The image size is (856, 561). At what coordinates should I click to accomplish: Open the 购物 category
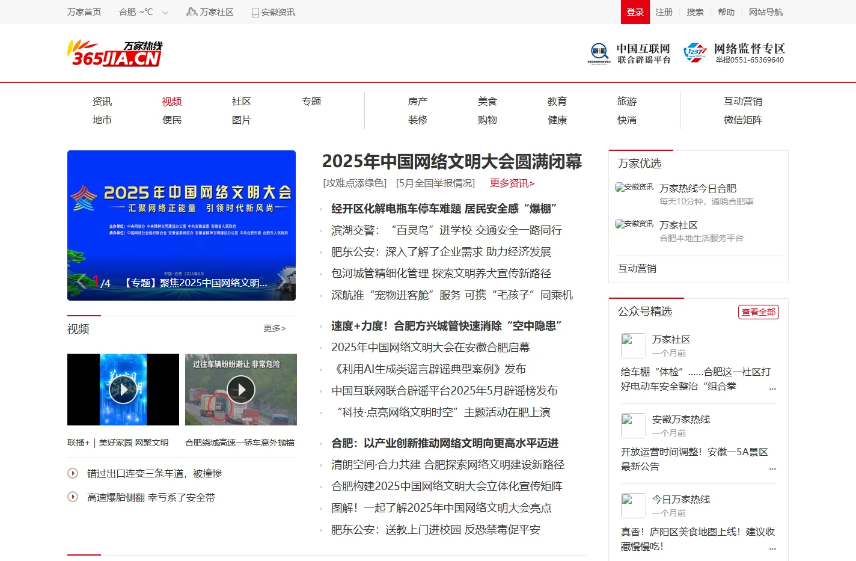488,120
